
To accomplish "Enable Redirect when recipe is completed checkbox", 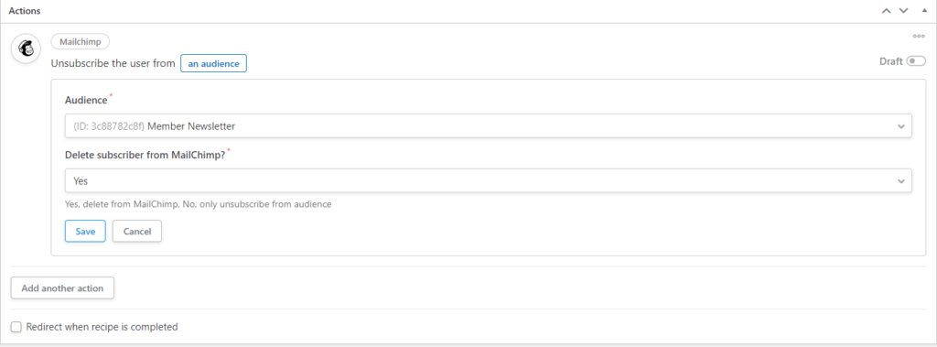I will (x=16, y=327).
